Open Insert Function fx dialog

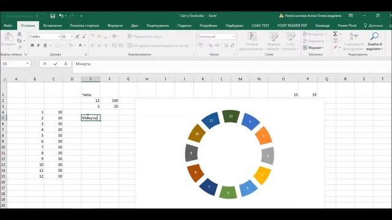tap(66, 64)
